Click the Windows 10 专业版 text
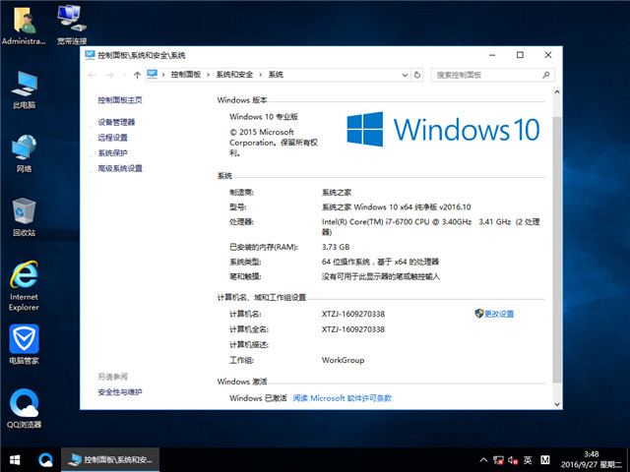The height and width of the screenshot is (472, 630). click(264, 117)
